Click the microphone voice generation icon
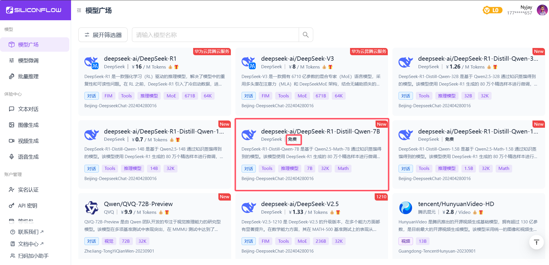 pos(12,157)
